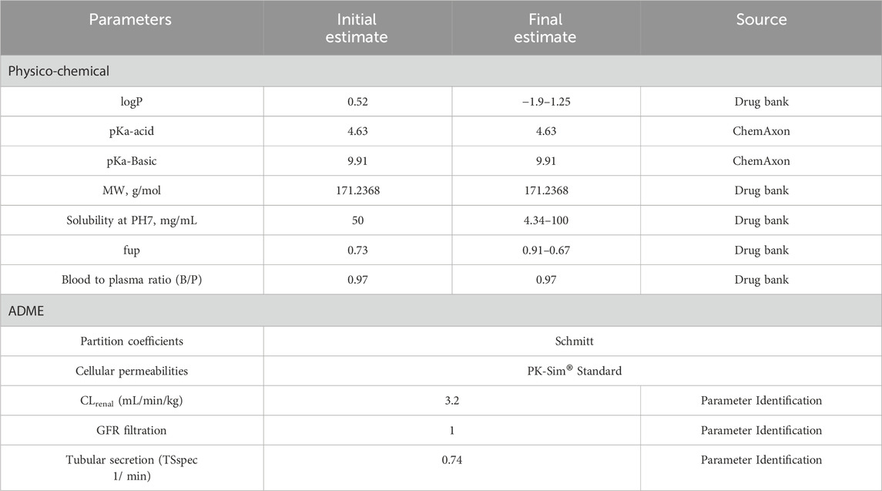Select the logP parameter cell
The image size is (882, 491).
click(132, 102)
